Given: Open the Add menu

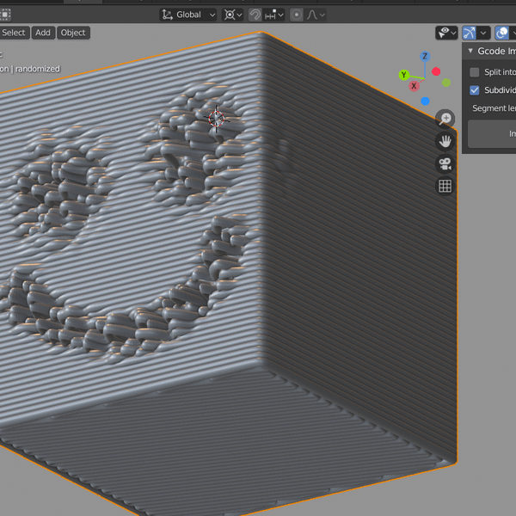Looking at the screenshot, I should coord(43,33).
